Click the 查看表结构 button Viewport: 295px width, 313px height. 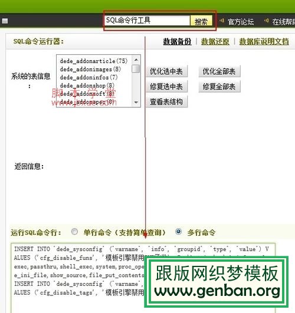[x=166, y=102]
